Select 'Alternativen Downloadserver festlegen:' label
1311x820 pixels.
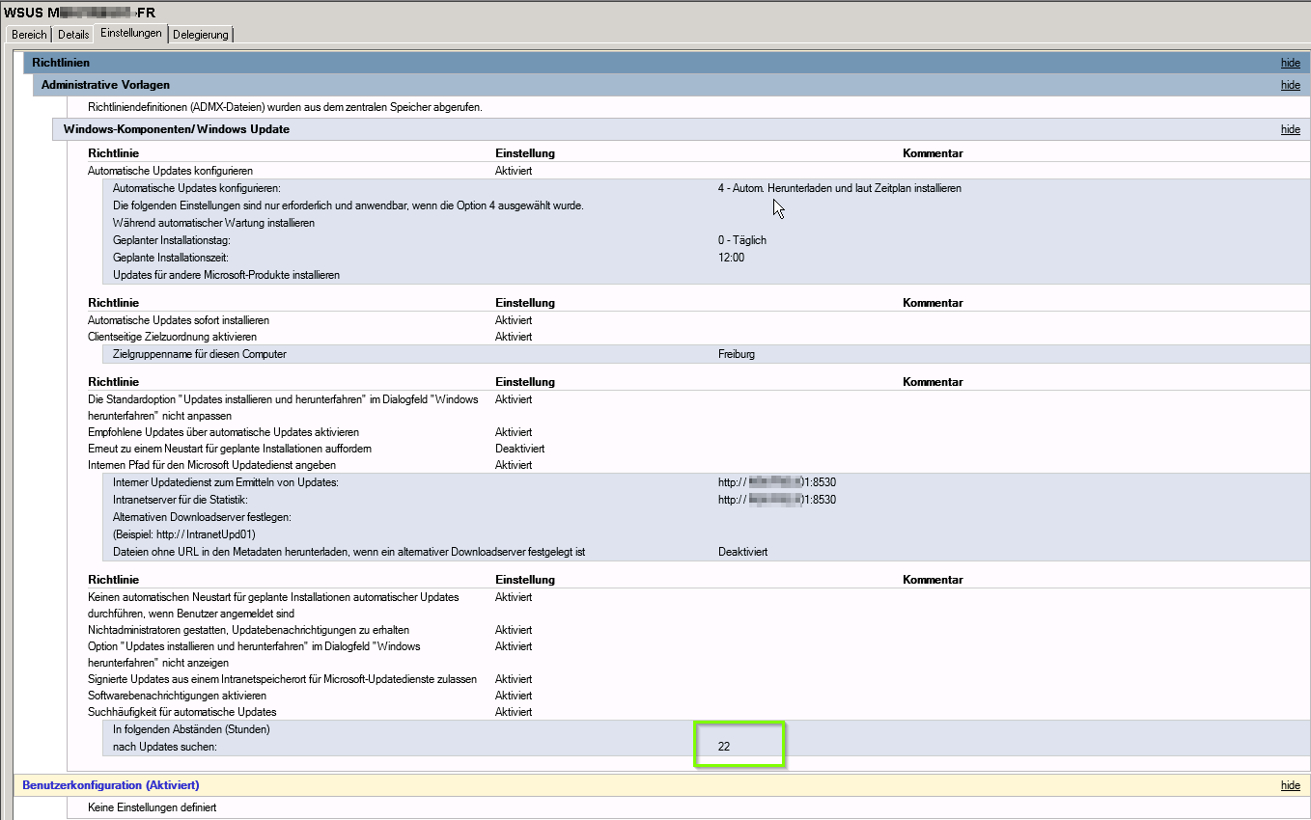pos(202,517)
